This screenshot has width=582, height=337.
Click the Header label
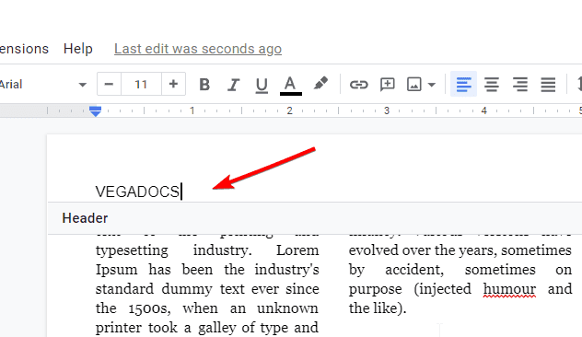pos(85,218)
